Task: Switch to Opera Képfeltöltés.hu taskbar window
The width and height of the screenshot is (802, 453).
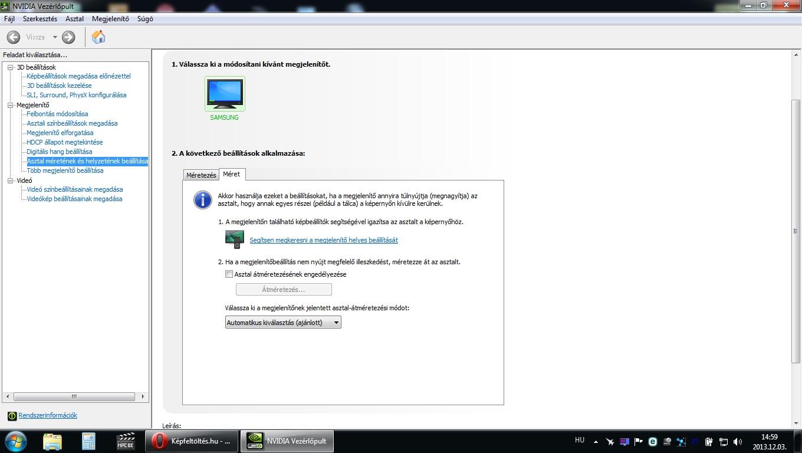Action: pos(192,441)
